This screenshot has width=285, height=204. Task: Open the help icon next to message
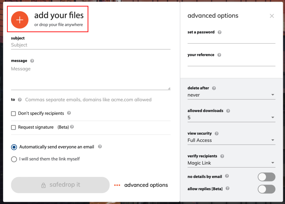point(32,61)
